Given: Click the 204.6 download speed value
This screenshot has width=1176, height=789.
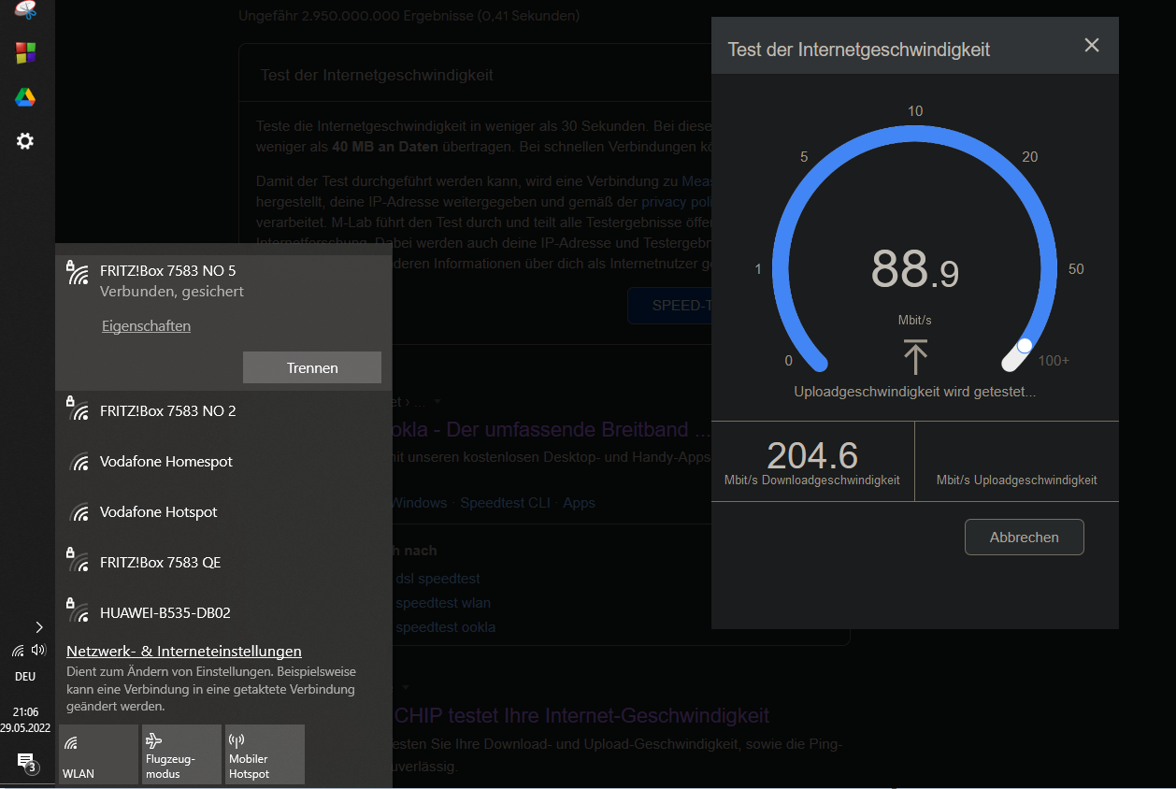Looking at the screenshot, I should point(812,454).
